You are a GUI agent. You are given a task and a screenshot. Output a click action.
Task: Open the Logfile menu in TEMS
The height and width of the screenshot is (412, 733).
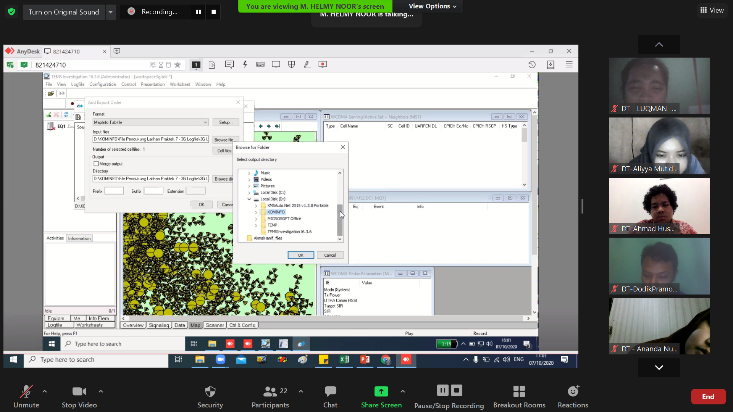point(77,84)
